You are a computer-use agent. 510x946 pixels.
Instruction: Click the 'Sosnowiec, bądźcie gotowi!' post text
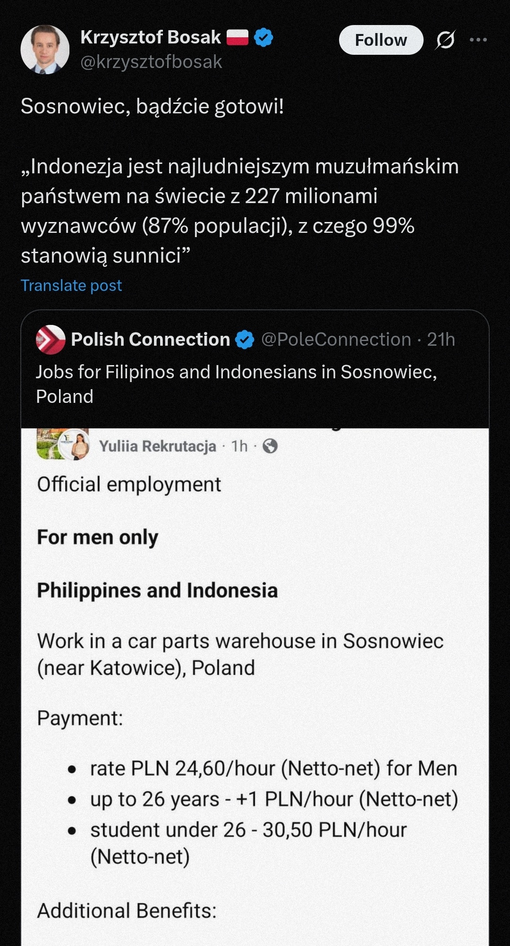pyautogui.click(x=152, y=106)
